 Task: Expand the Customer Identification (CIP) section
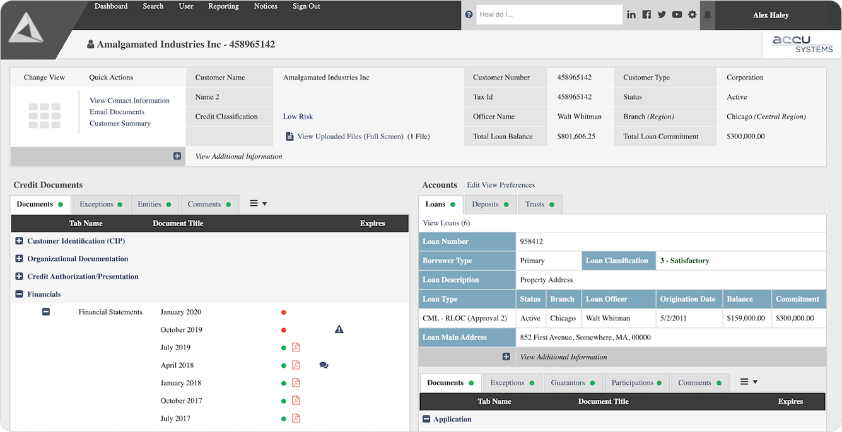[20, 241]
